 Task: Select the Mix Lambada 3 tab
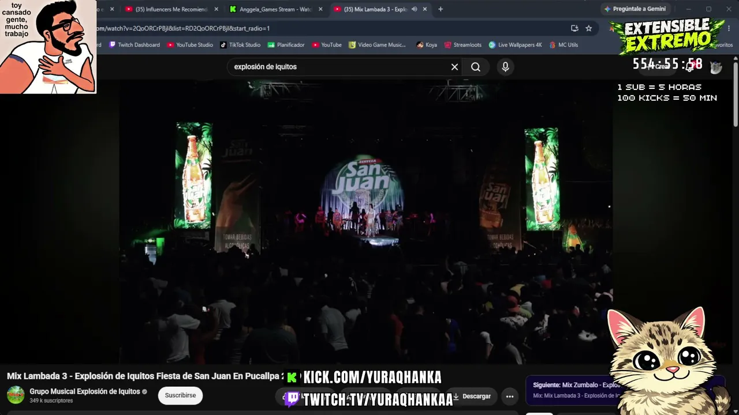(x=375, y=9)
